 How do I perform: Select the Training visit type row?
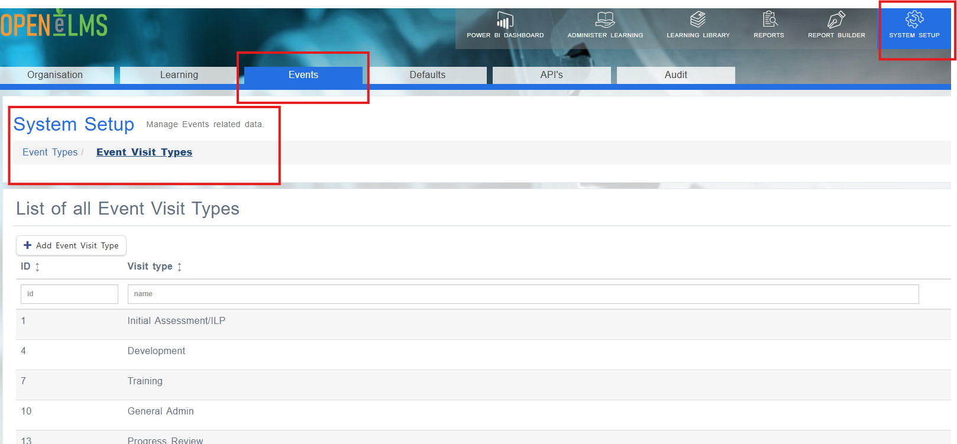(483, 384)
